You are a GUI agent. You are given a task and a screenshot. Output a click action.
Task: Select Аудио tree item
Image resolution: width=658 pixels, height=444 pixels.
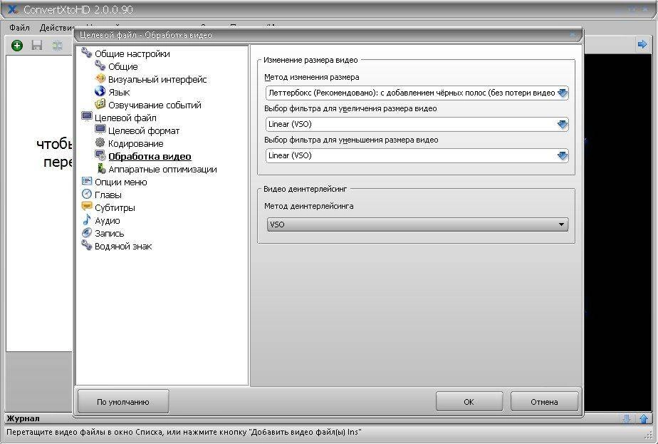(x=108, y=220)
